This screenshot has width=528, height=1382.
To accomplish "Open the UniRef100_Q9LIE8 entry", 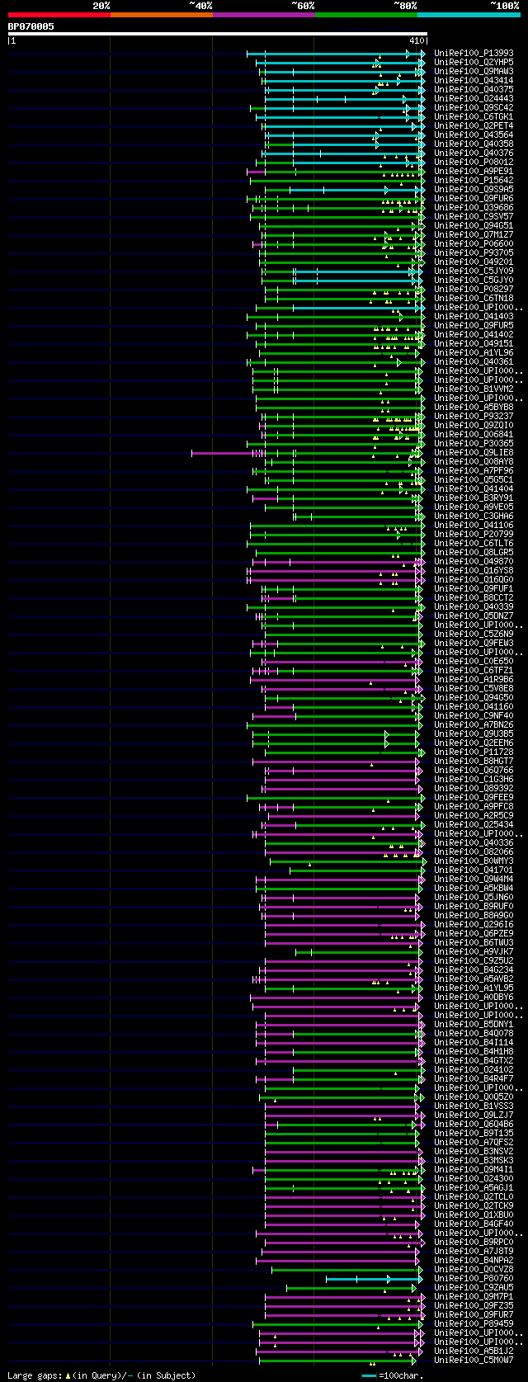I will pyautogui.click(x=474, y=453).
